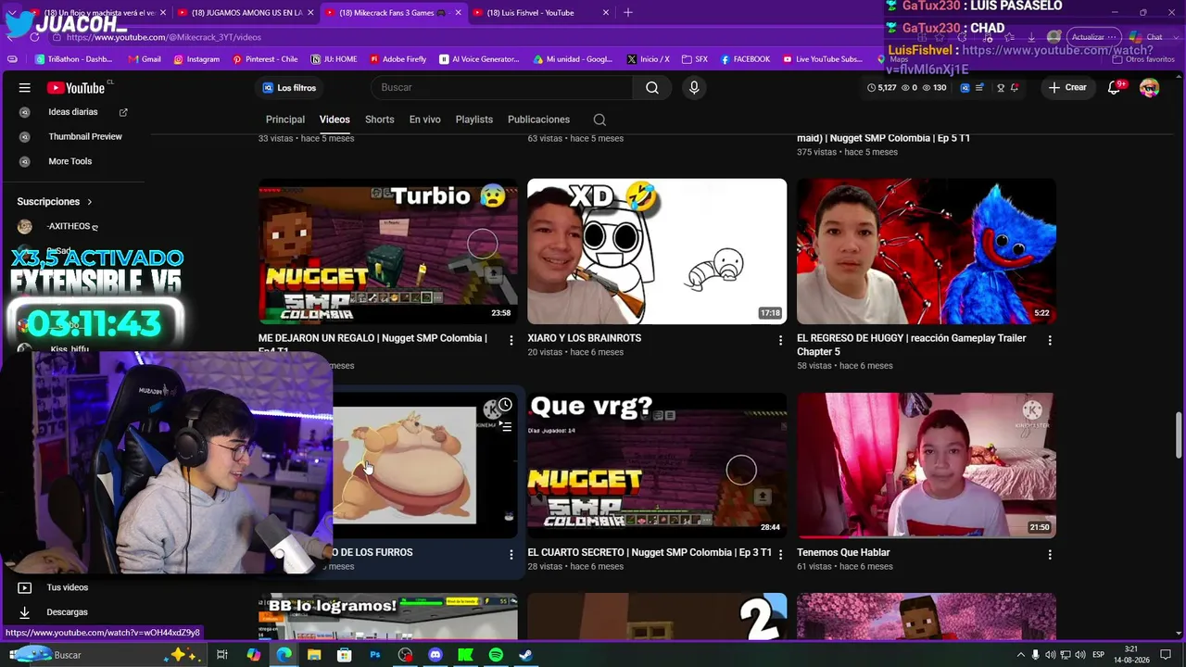1186x667 pixels.
Task: Switch to Luis Fishvel browser tab
Action: [541, 13]
